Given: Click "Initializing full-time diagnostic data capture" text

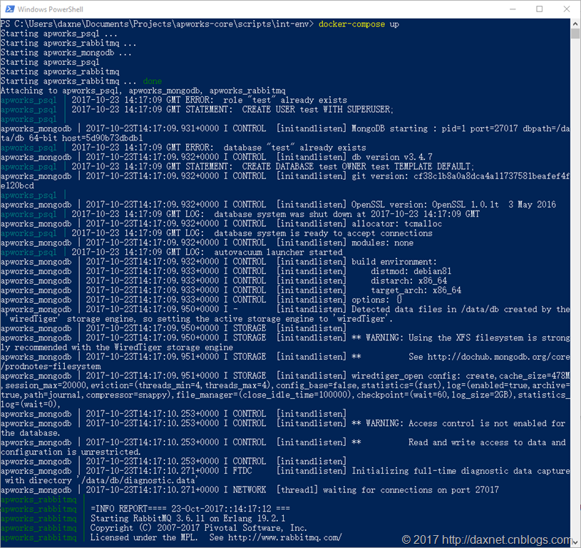Looking at the screenshot, I should [461, 471].
